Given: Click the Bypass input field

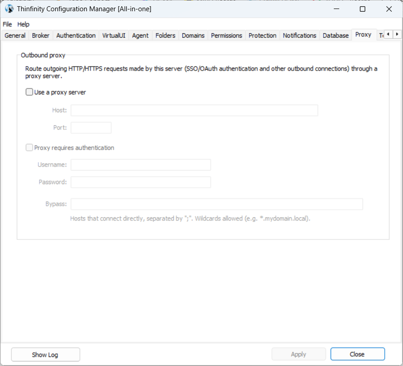Looking at the screenshot, I should pos(217,204).
